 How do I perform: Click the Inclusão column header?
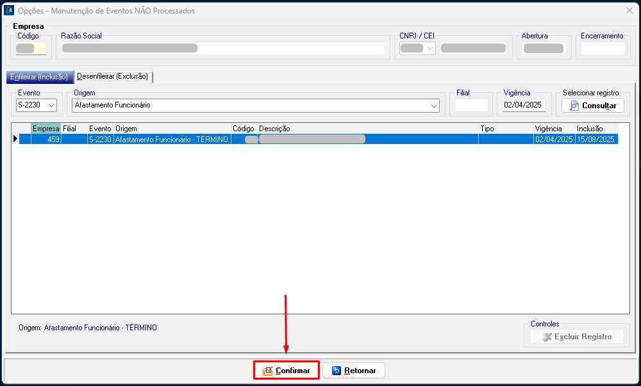coord(590,129)
